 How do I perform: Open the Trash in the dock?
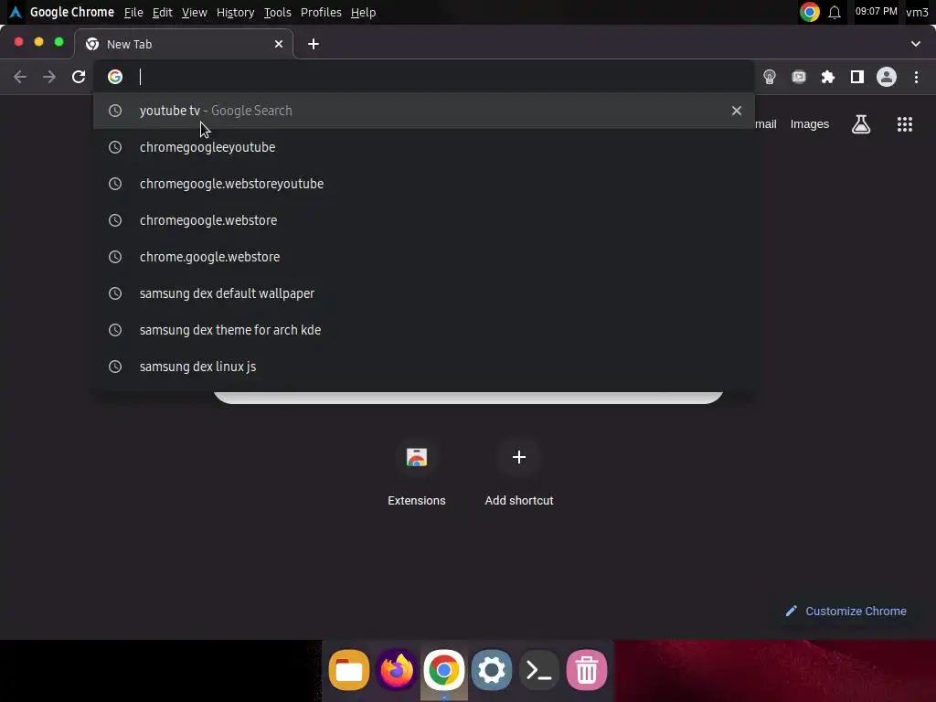[x=587, y=670]
